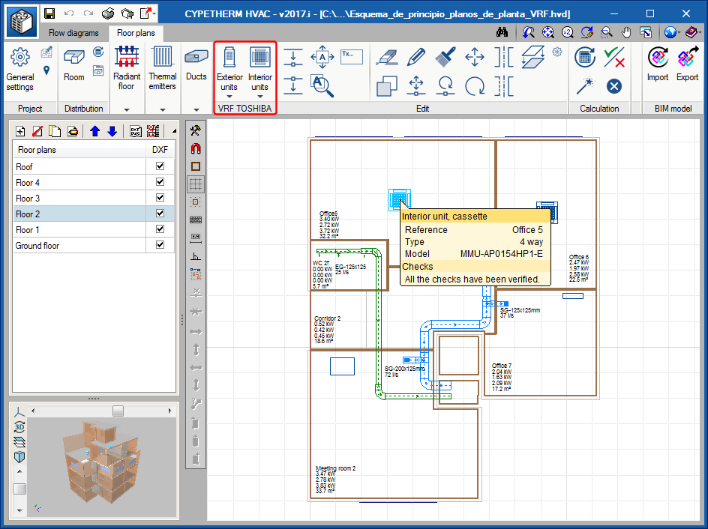Screen dimensions: 708x529
Task: Click the Ducts tool icon
Action: [196, 58]
